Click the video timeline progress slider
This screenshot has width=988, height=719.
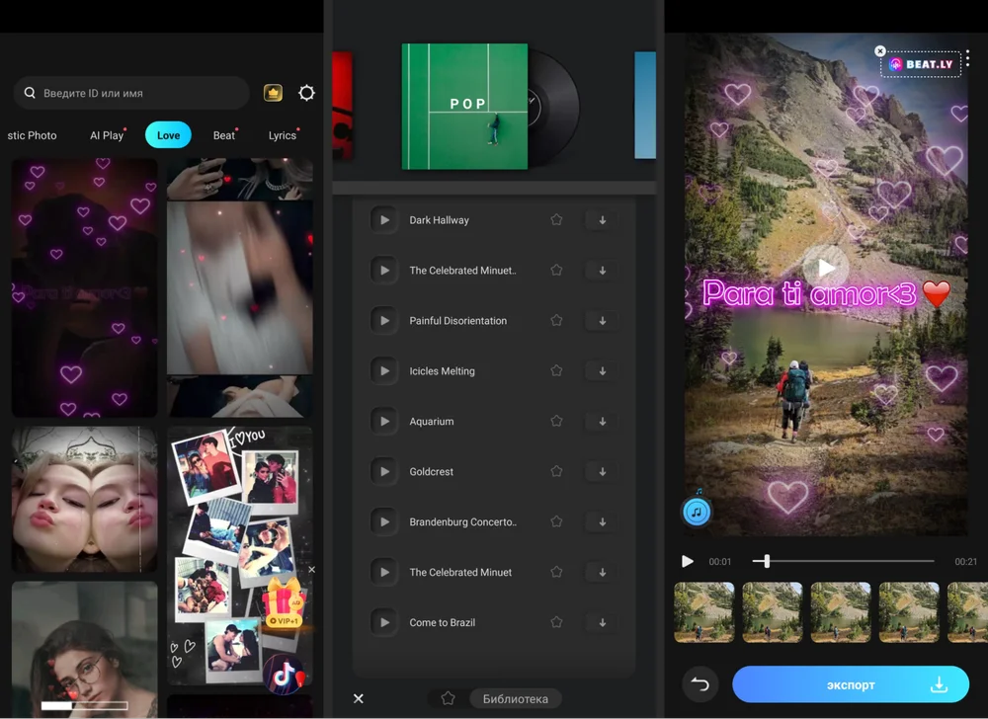coord(843,561)
